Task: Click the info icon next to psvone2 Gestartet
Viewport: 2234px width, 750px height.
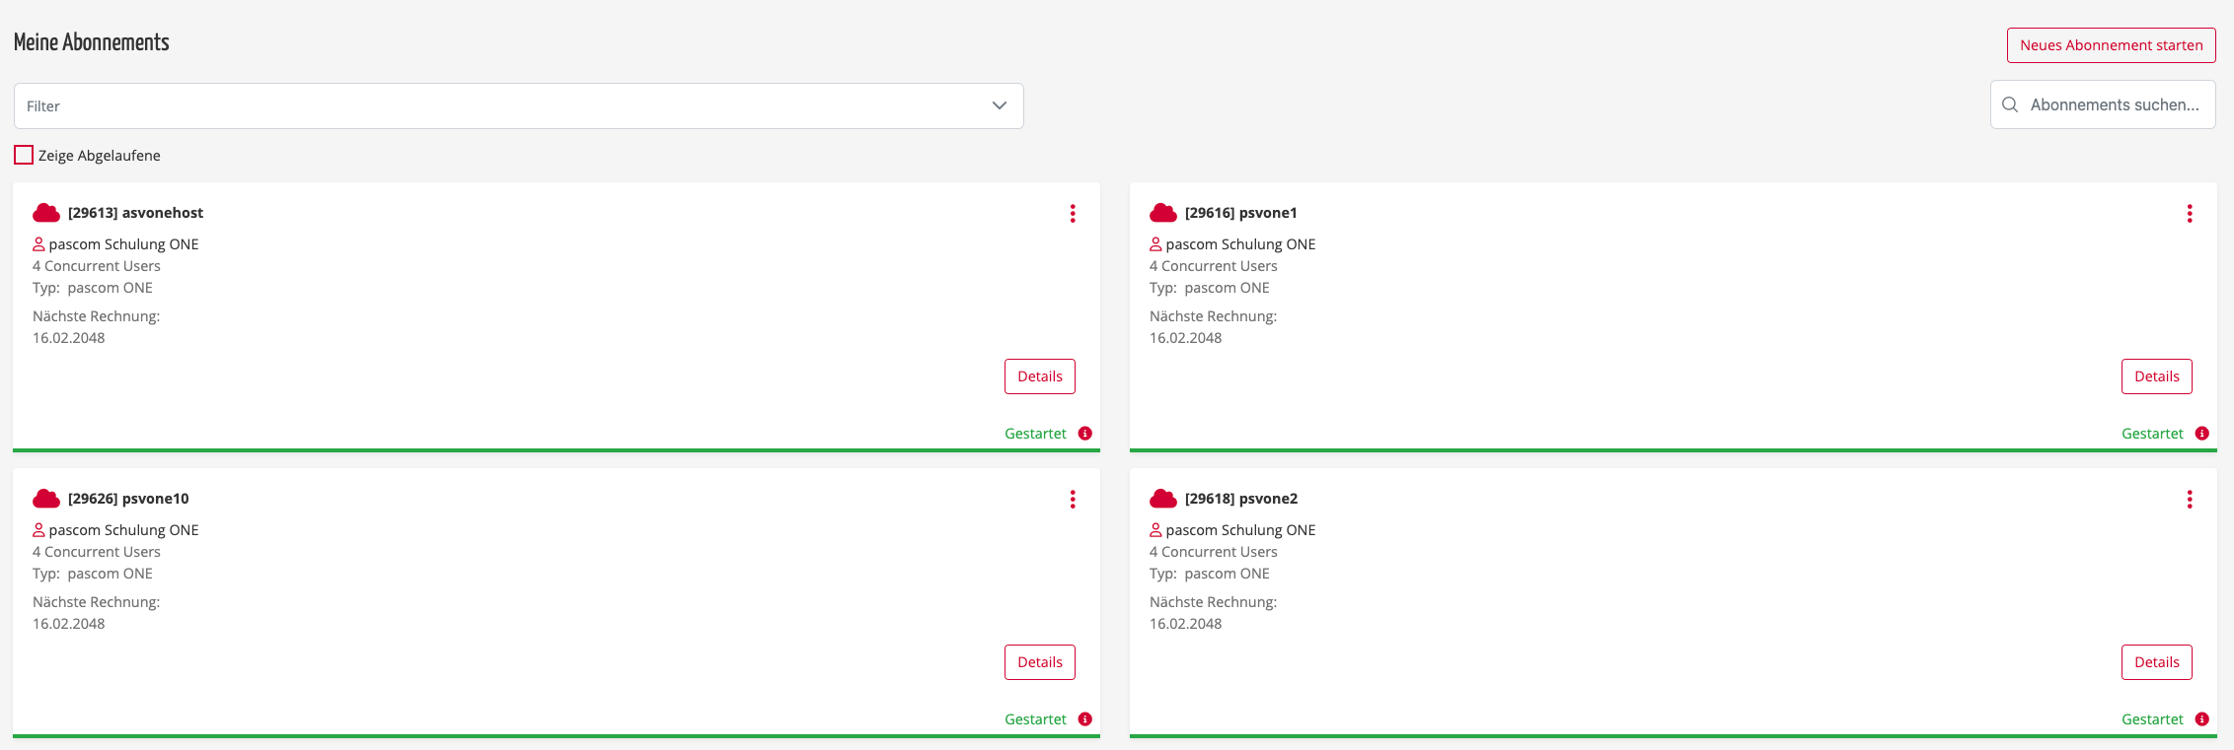Action: (2202, 719)
